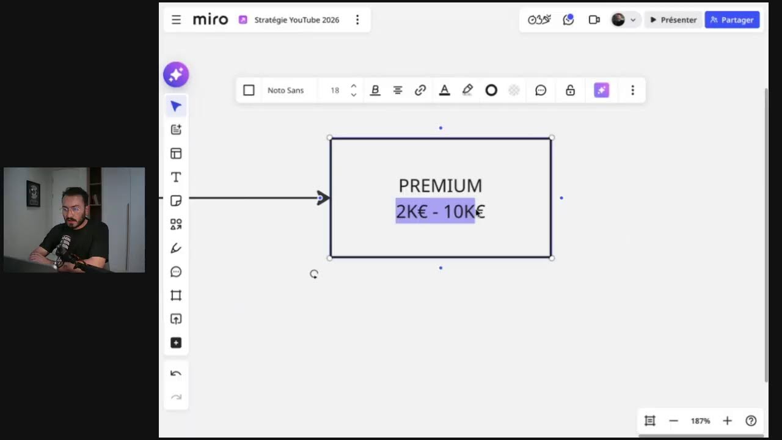Open more options in context toolbar

632,90
